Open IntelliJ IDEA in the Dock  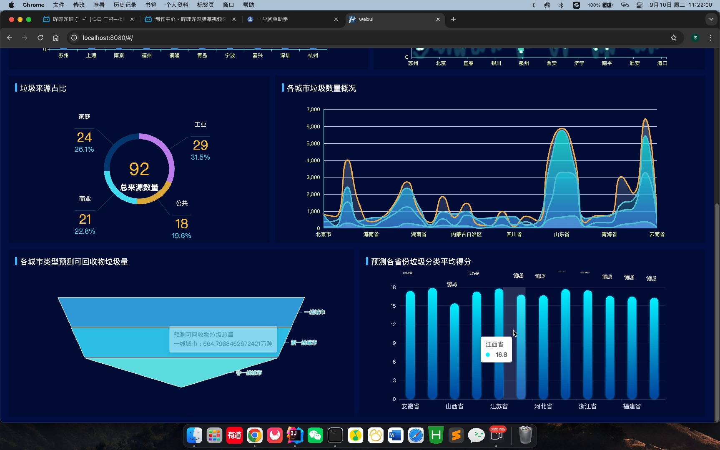pyautogui.click(x=295, y=435)
